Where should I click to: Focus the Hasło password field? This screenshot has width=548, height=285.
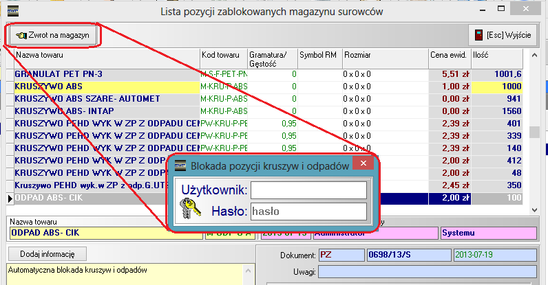point(308,212)
